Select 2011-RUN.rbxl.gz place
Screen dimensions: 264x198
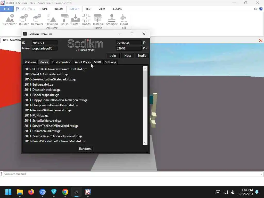pyautogui.click(x=36, y=115)
